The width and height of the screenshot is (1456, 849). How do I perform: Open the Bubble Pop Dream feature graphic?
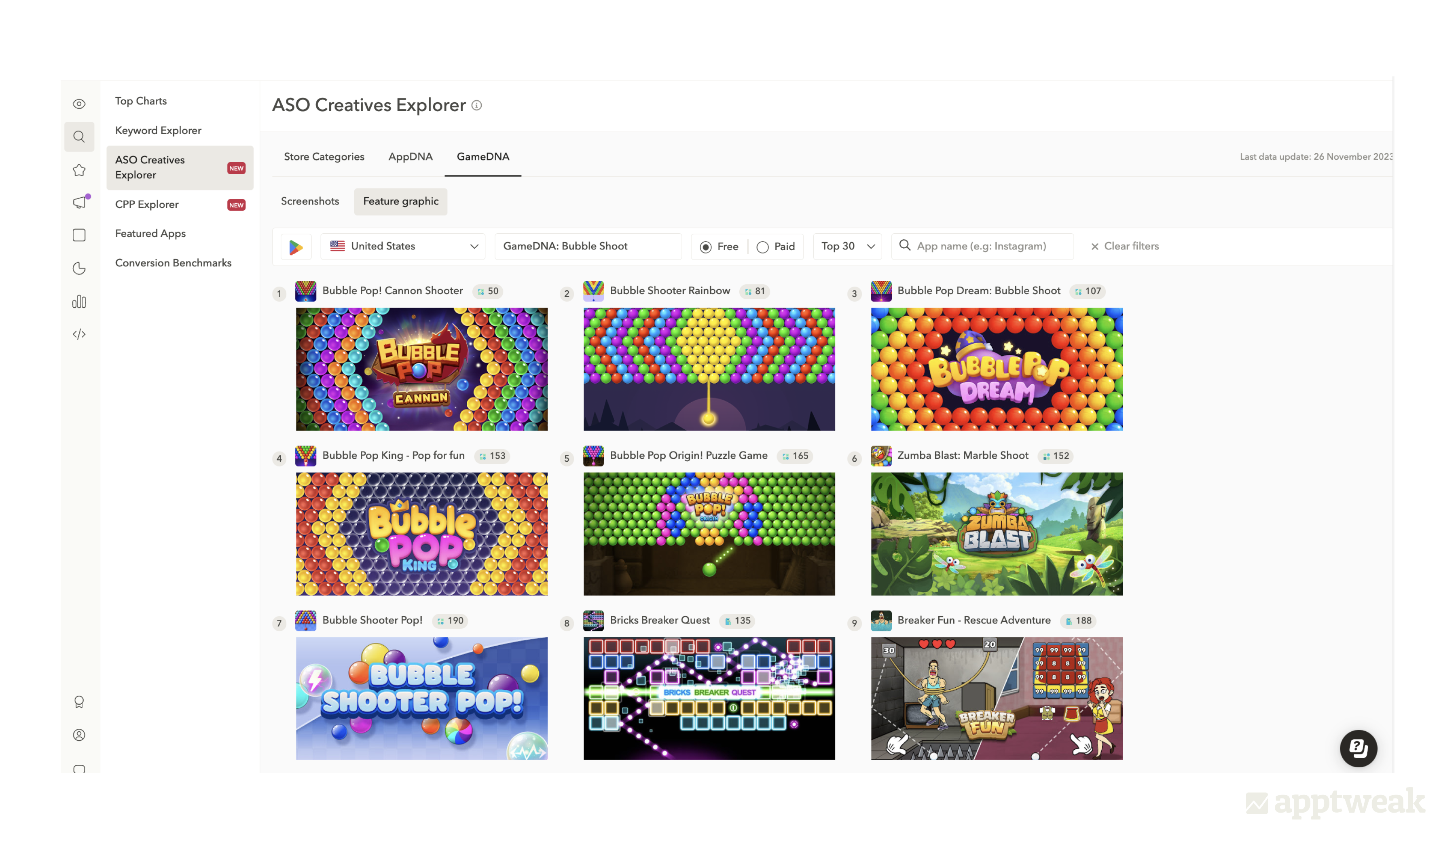(997, 369)
